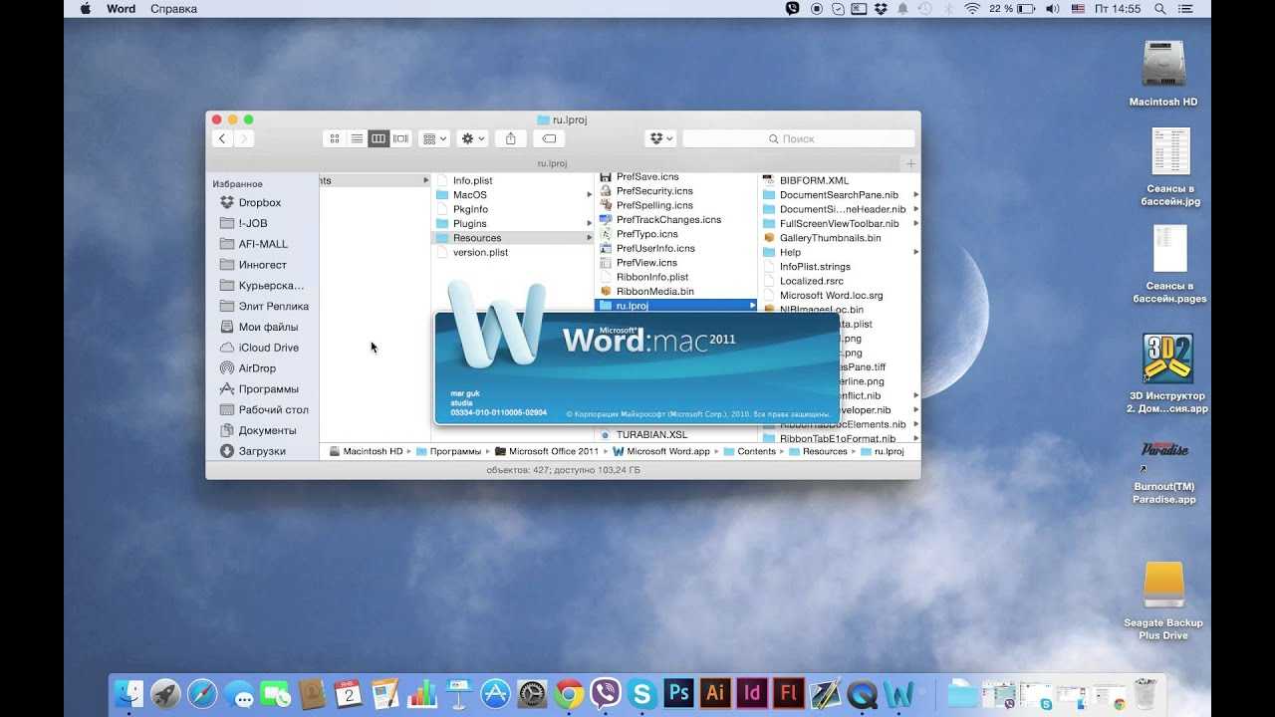Click the Viber menu bar icon

coord(793,9)
